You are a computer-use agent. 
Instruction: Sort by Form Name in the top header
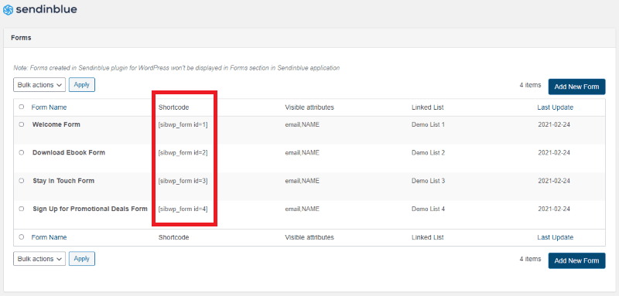49,107
